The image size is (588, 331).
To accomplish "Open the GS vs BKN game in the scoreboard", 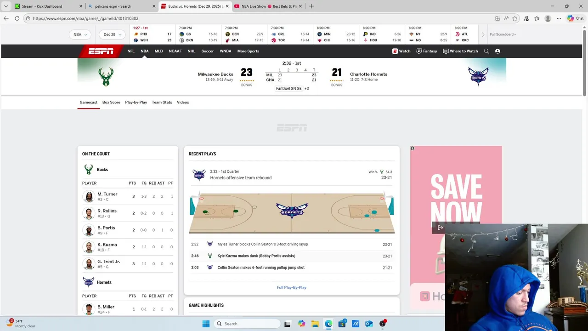I will [198, 34].
